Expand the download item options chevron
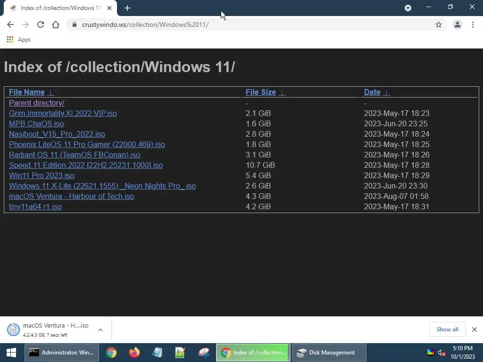Screen dimensions: 483x362 click(100, 329)
